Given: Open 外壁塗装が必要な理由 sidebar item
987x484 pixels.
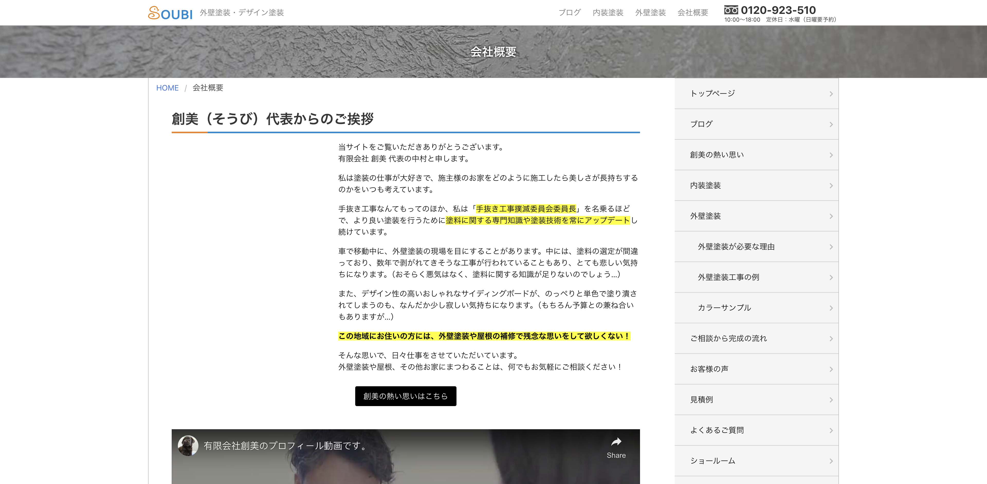Looking at the screenshot, I should coord(756,247).
